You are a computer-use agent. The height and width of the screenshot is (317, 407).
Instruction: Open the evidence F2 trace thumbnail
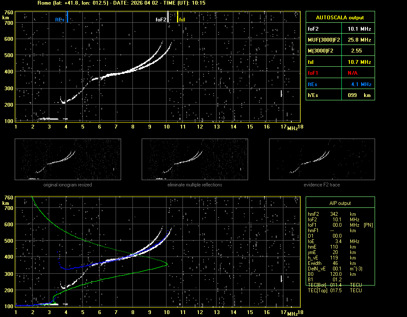[322, 159]
